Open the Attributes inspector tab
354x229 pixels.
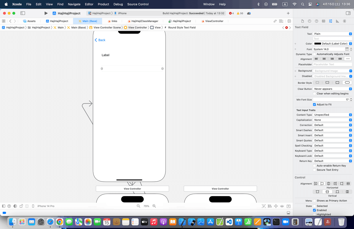[330, 21]
